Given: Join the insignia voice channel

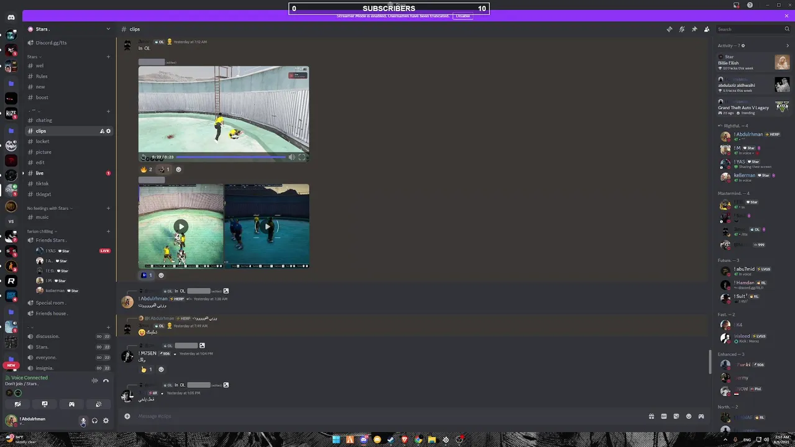Looking at the screenshot, I should (68, 368).
